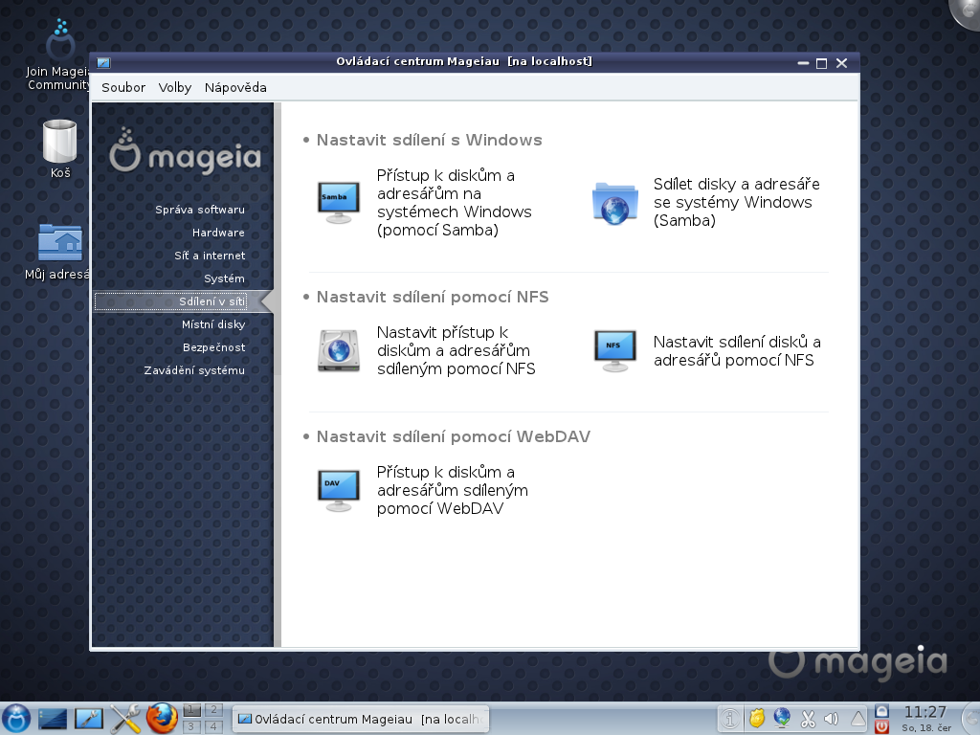The height and width of the screenshot is (735, 980).
Task: Select Systém in the sidebar
Action: tap(224, 278)
